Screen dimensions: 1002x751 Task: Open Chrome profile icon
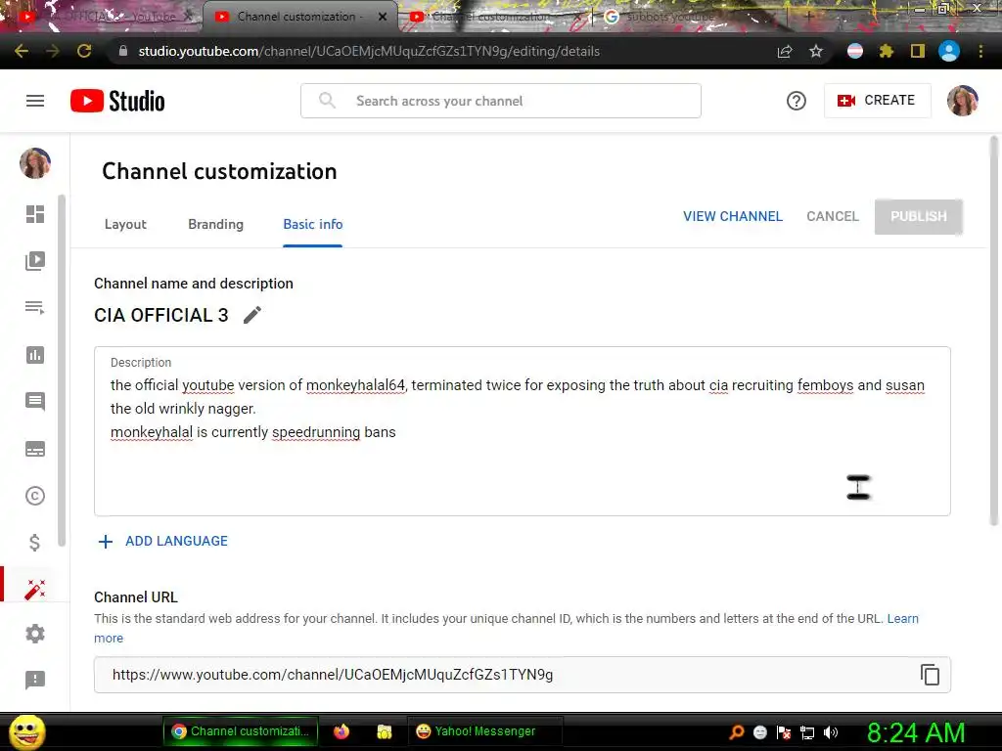pyautogui.click(x=949, y=51)
